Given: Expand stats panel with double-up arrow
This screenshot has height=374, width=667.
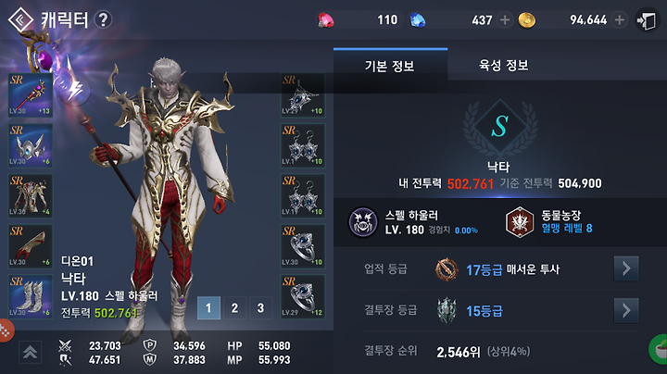Looking at the screenshot, I should point(31,352).
